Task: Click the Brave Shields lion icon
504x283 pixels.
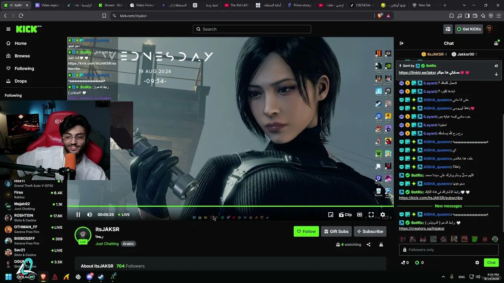Action: point(380,16)
